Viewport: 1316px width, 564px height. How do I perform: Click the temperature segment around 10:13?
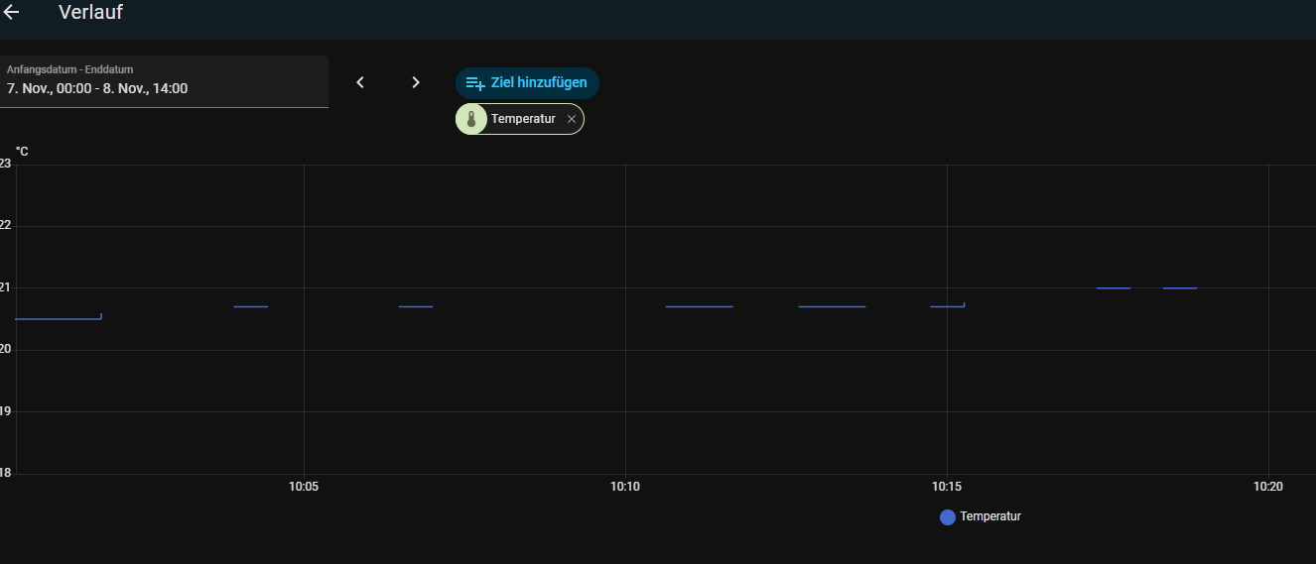pyautogui.click(x=832, y=307)
